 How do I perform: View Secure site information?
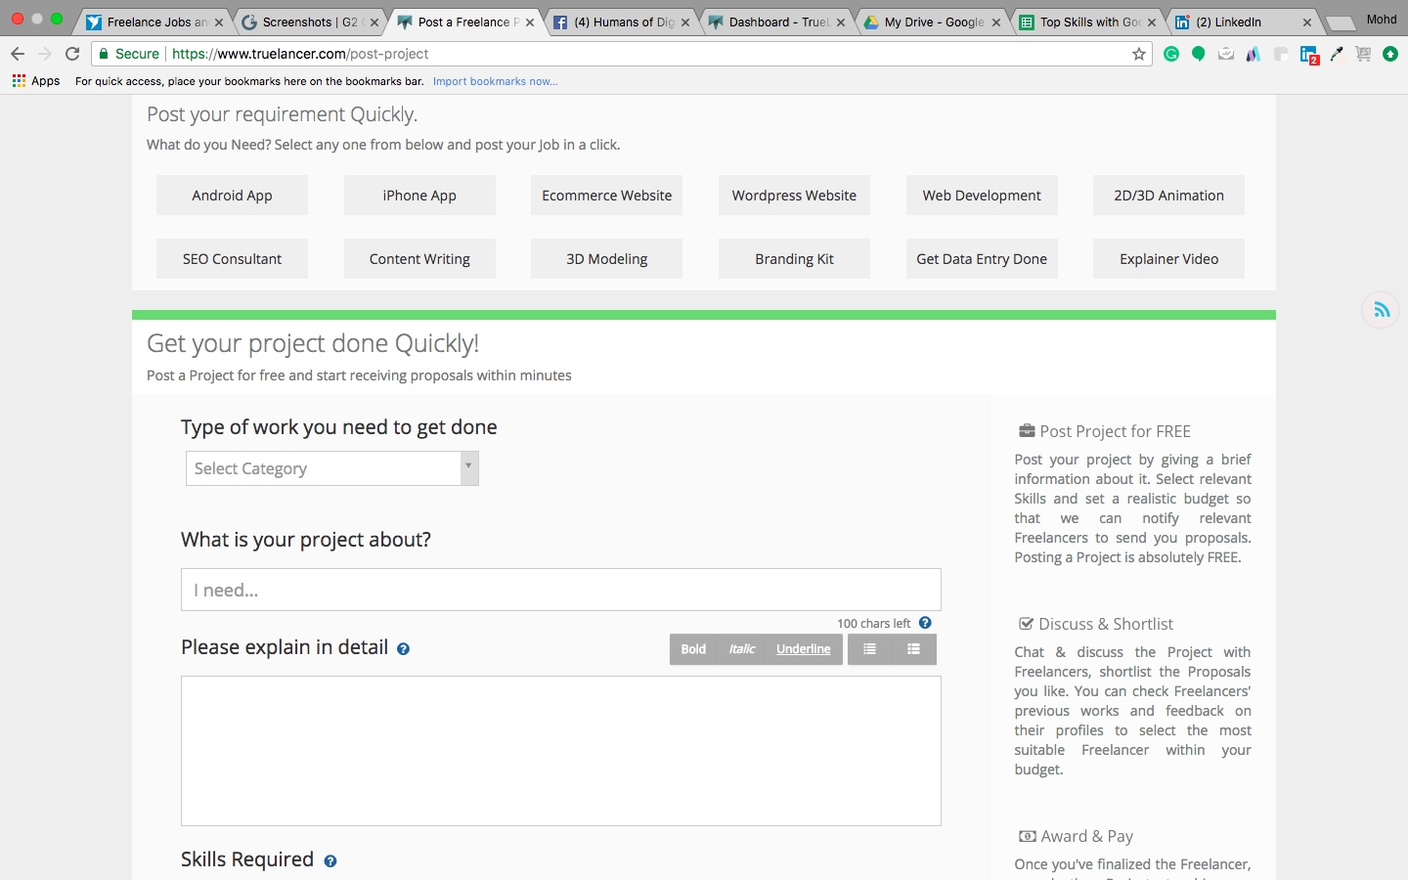pos(129,54)
